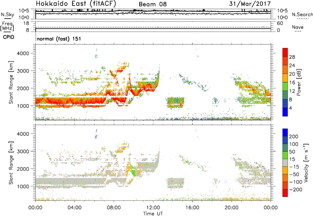Click the 'N.Search' legend label

[x=302, y=14]
